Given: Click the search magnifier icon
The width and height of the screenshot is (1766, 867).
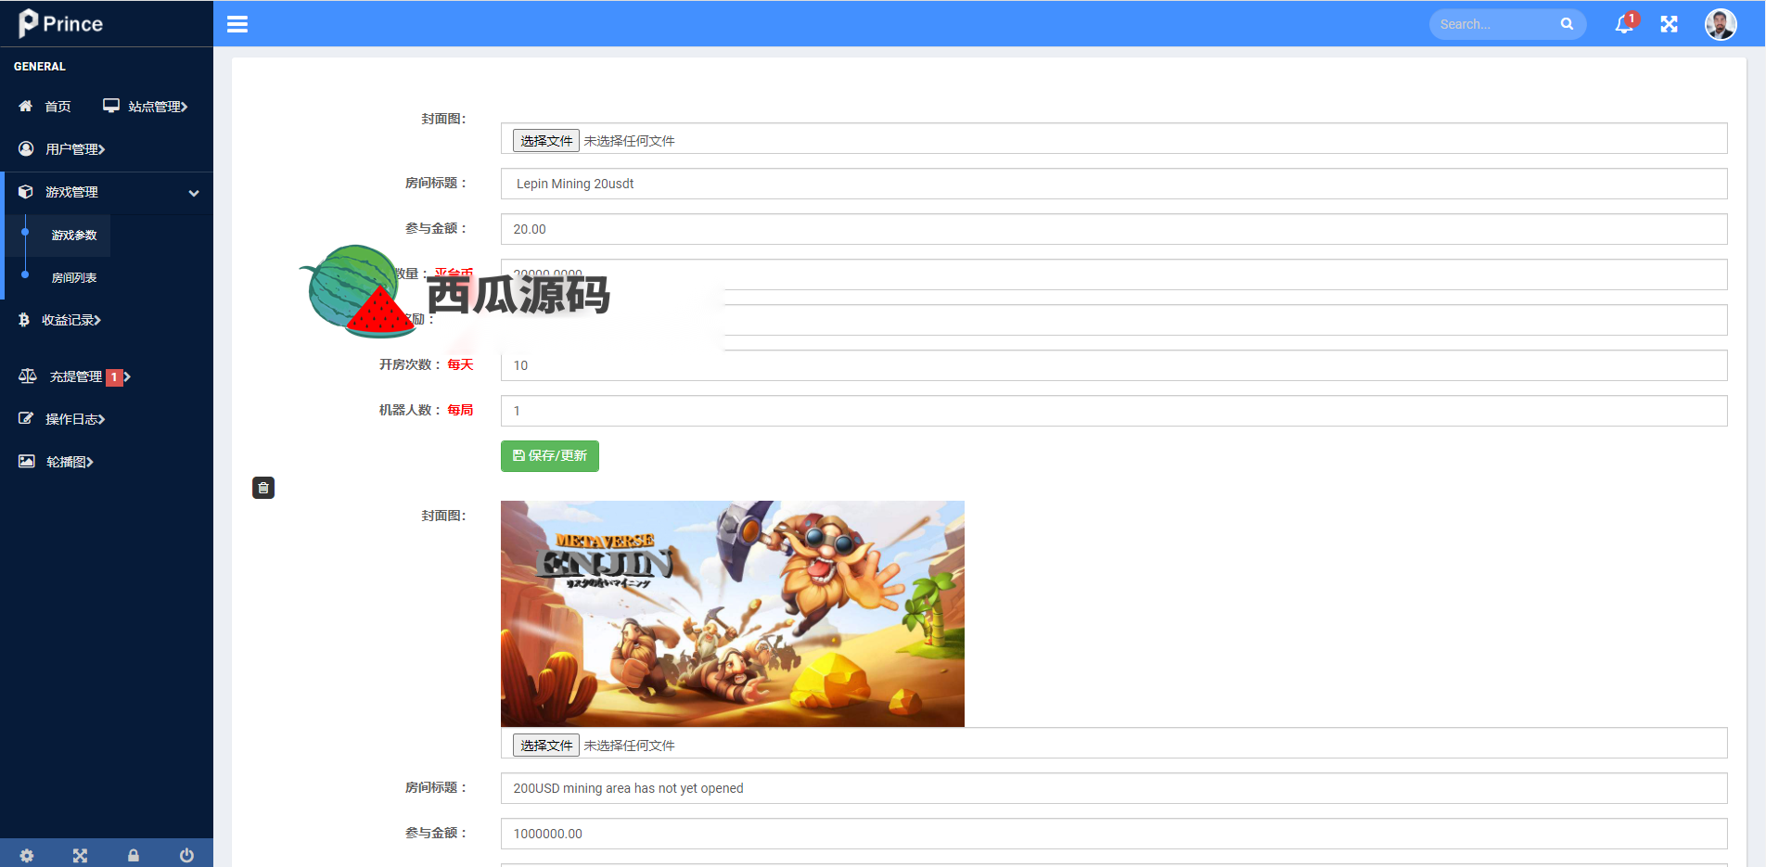Looking at the screenshot, I should tap(1567, 24).
